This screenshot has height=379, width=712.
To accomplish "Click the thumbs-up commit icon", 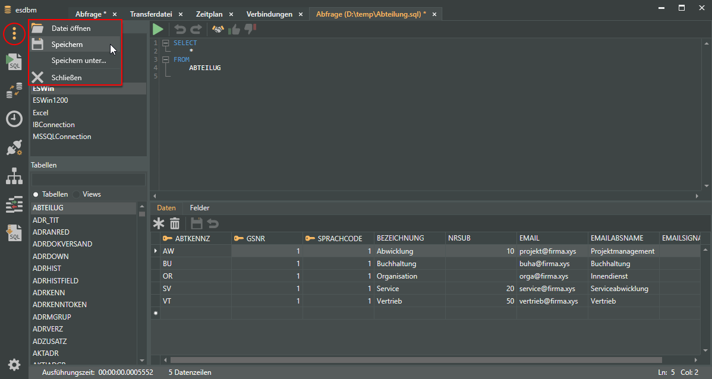I will coord(234,30).
